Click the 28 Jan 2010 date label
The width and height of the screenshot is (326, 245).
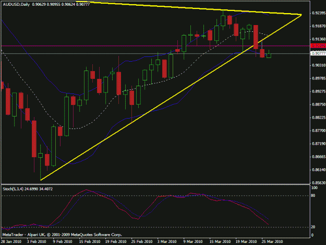tap(11, 242)
